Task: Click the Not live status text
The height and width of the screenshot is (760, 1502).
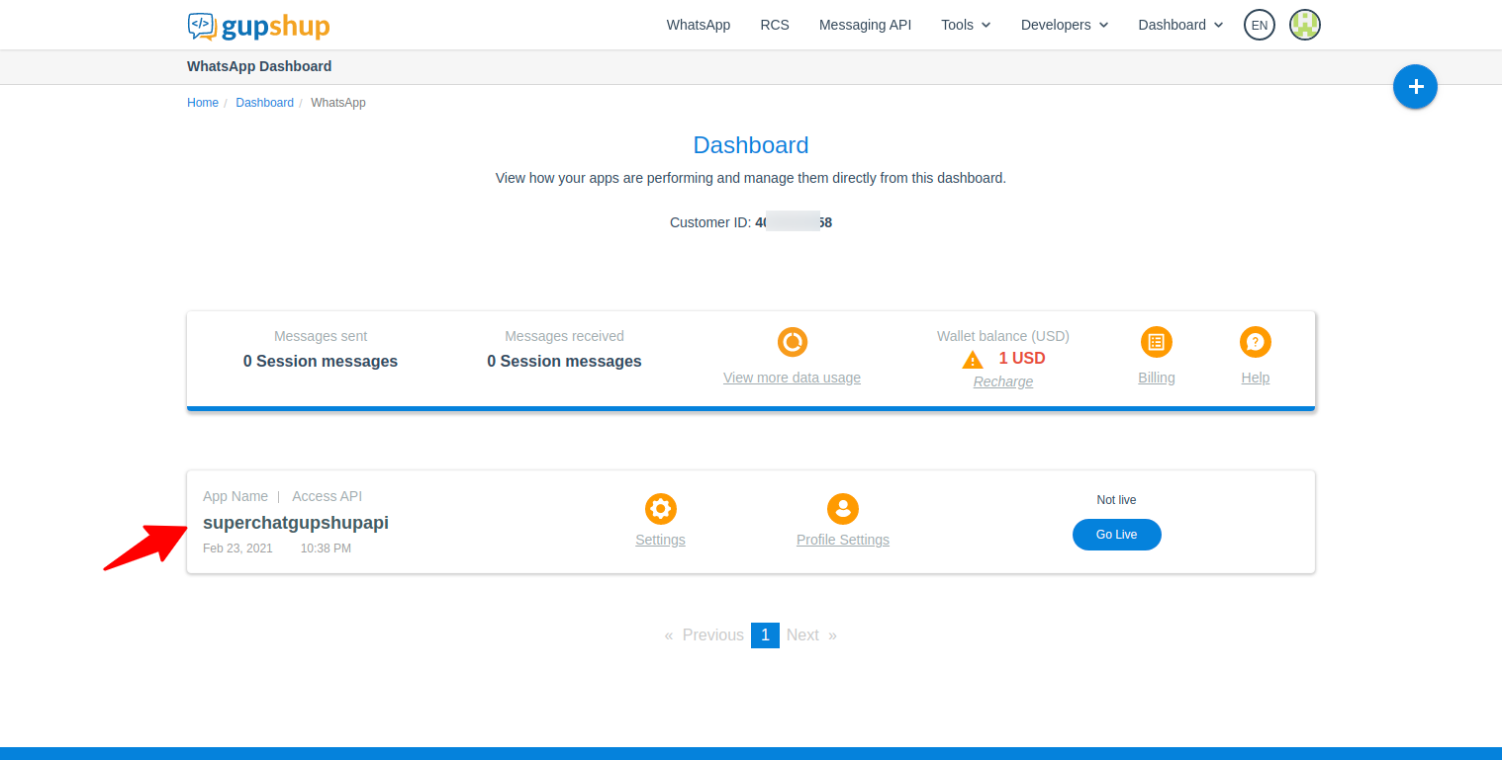Action: click(x=1117, y=500)
